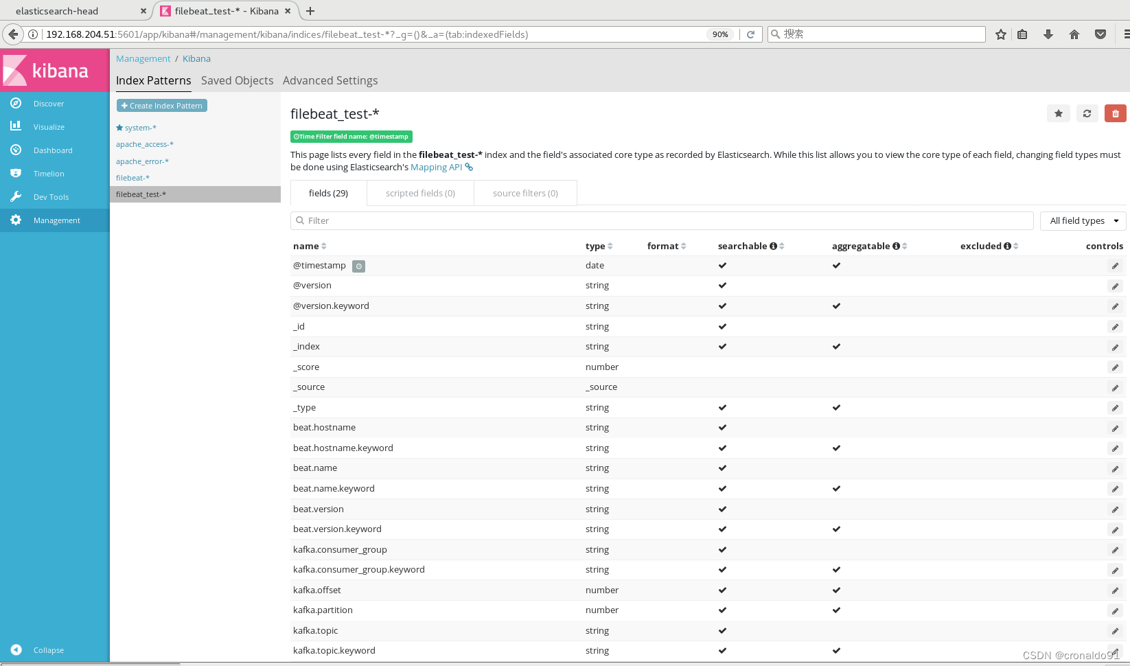
Task: Click searchable info icon in header
Action: [773, 246]
